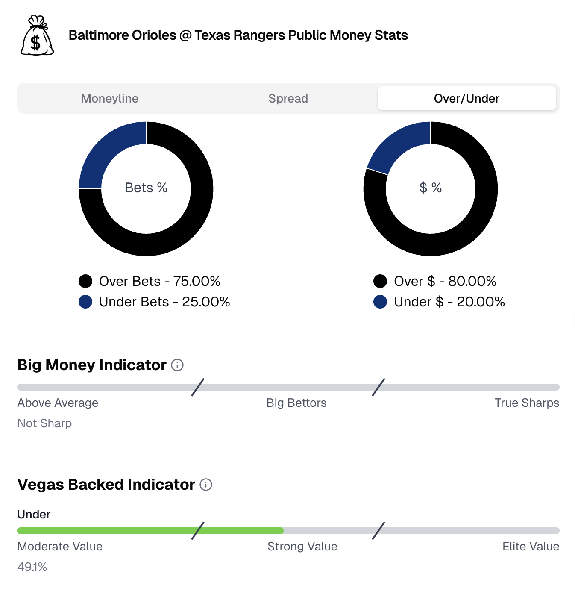Click the Baltimore Orioles @ Texas Rangers title
Screen dimensions: 575x594
pos(238,35)
